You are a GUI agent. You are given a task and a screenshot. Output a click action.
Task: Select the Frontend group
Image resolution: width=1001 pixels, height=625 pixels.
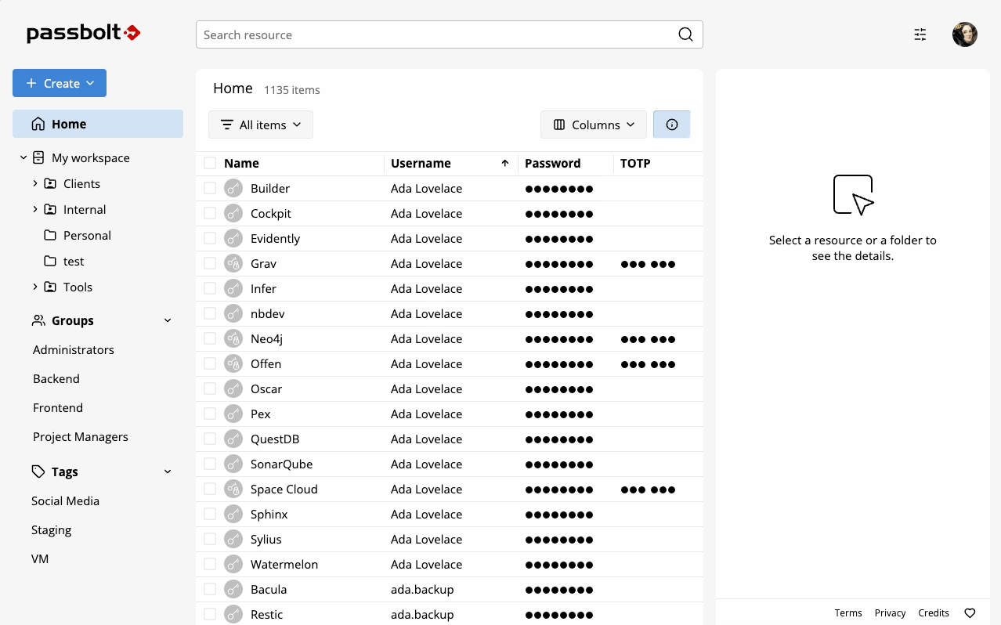(x=58, y=407)
